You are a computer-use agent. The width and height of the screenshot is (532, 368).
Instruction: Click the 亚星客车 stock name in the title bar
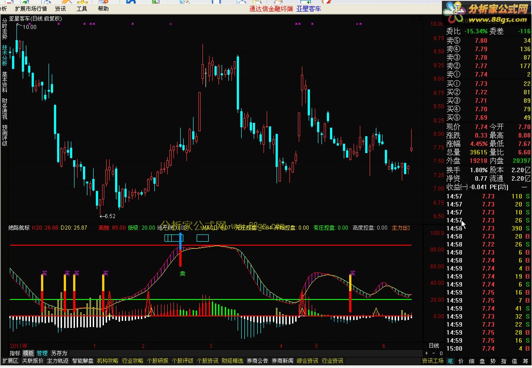309,9
